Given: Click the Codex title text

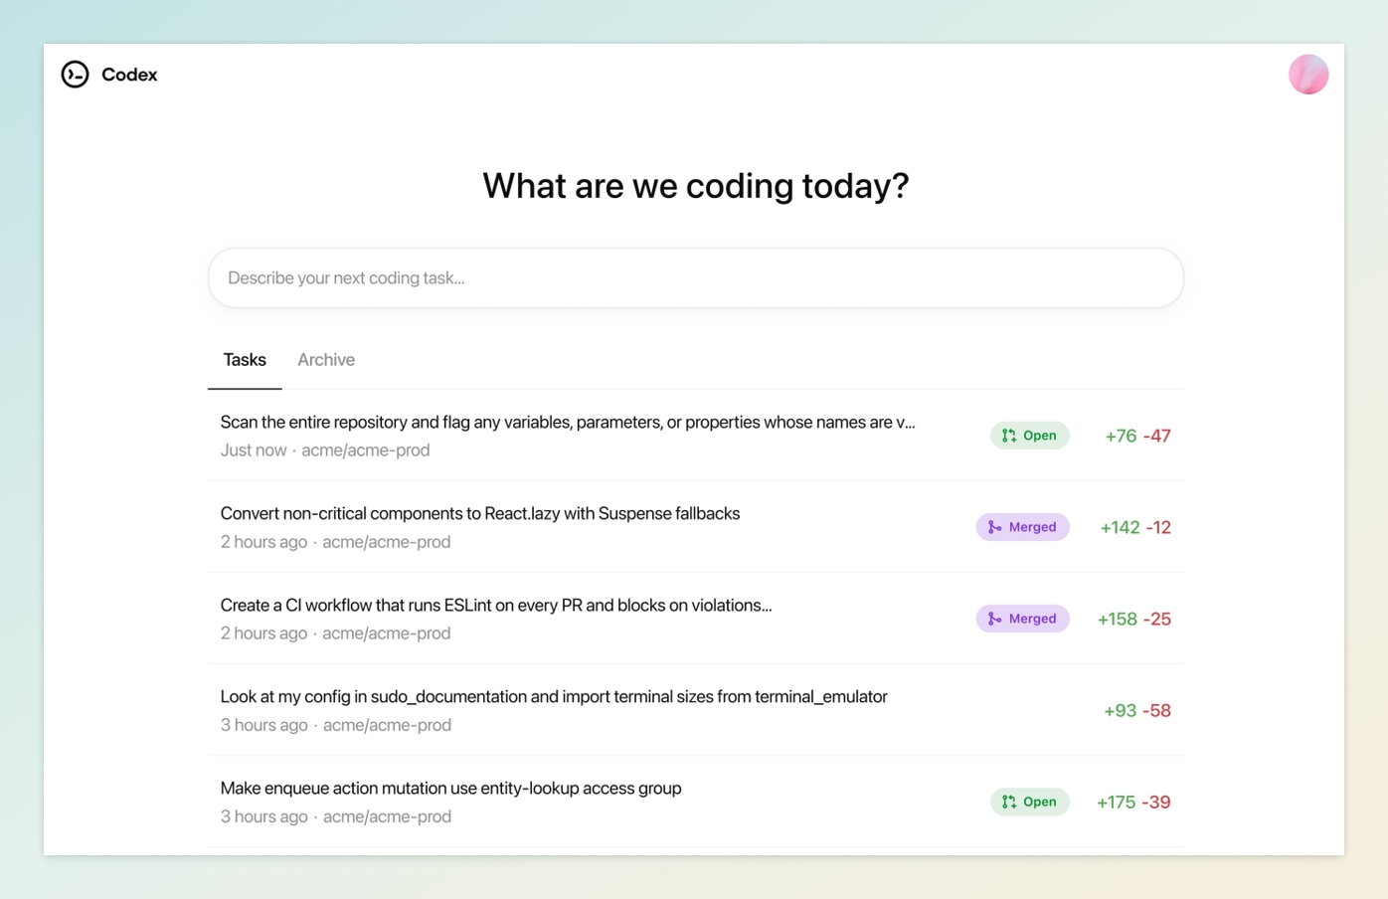Looking at the screenshot, I should [x=129, y=75].
